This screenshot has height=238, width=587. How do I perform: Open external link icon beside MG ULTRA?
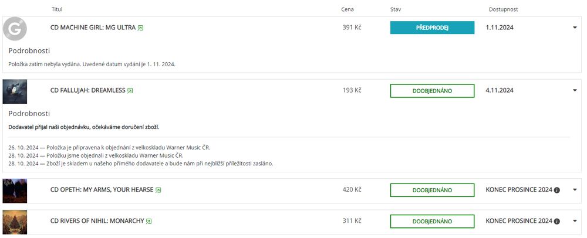point(140,28)
